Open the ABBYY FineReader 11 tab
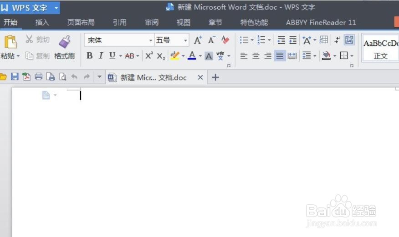Image resolution: width=399 pixels, height=237 pixels. 321,22
